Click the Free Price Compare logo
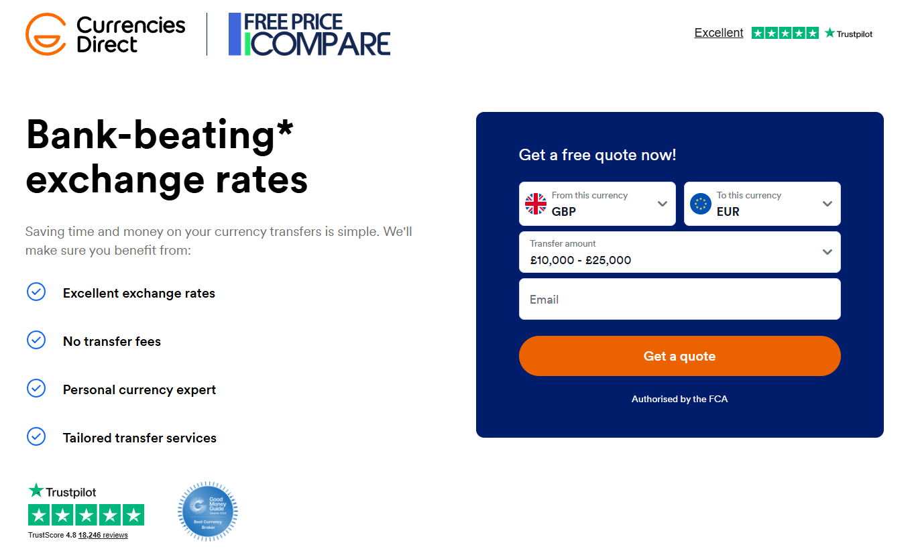 click(309, 33)
